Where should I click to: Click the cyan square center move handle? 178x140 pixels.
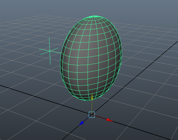click(92, 115)
